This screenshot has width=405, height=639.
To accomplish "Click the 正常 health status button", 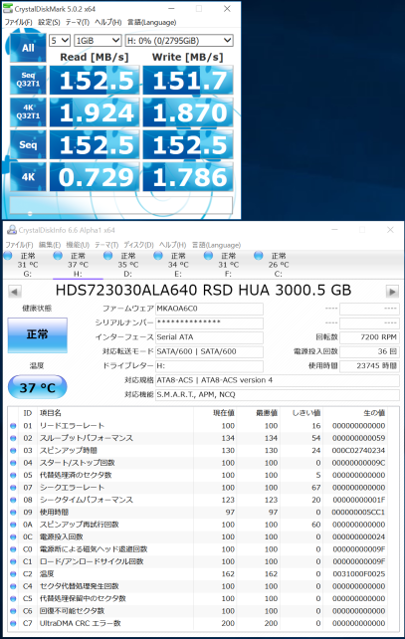I will click(37, 335).
